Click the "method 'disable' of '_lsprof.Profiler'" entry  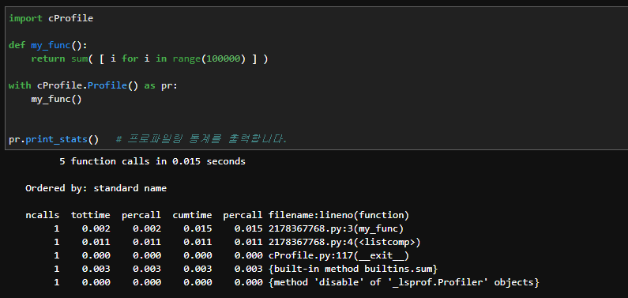404,282
